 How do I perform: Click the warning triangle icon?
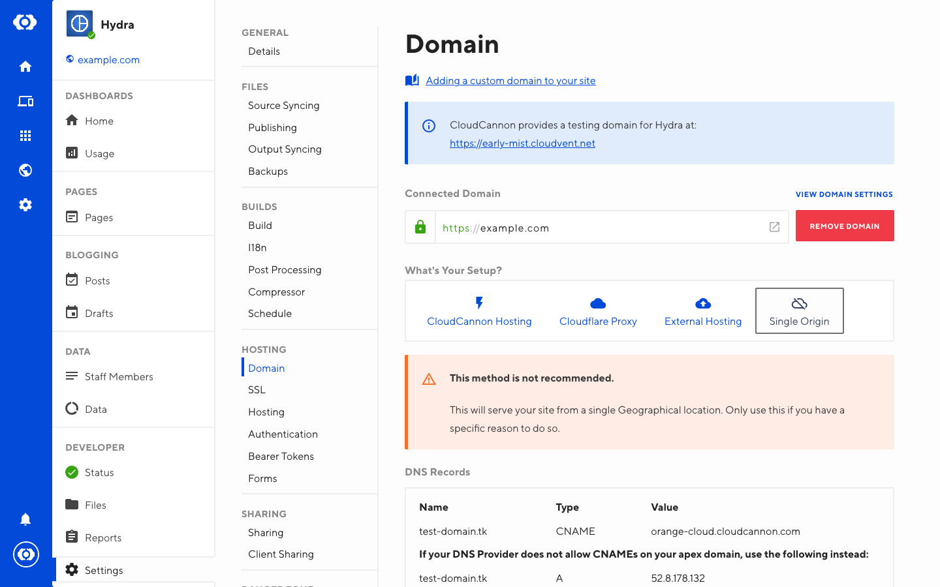pyautogui.click(x=429, y=379)
